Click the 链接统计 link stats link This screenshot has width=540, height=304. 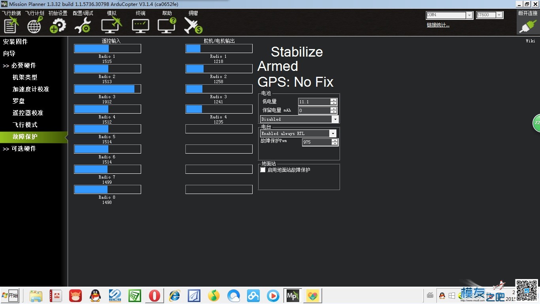pos(438,25)
